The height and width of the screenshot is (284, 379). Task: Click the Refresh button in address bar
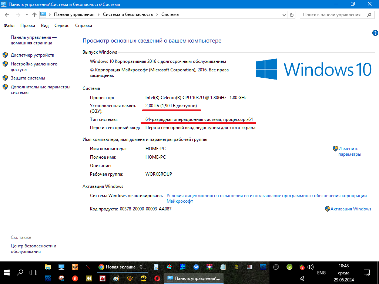click(292, 15)
